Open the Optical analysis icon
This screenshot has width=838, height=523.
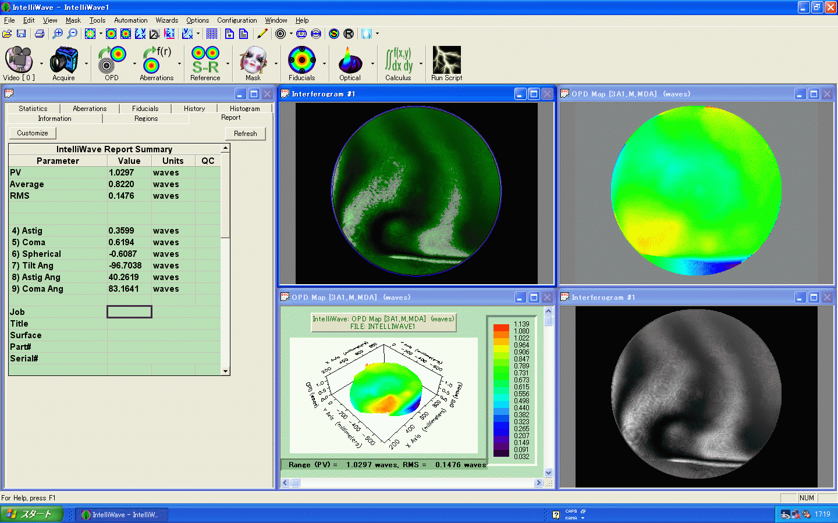(x=350, y=59)
